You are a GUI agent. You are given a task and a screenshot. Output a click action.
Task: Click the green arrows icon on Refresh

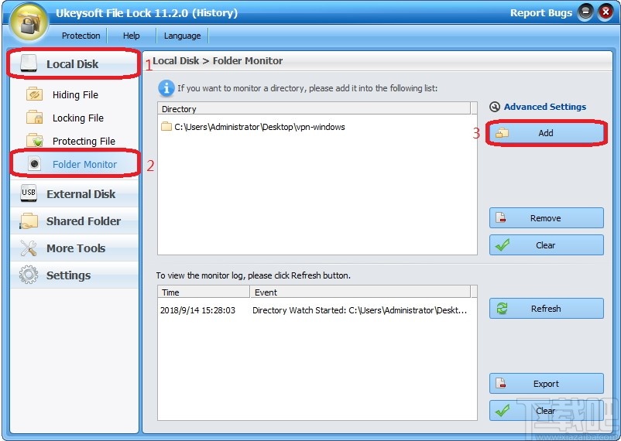(503, 309)
